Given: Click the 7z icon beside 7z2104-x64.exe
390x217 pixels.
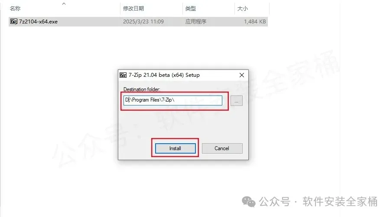Looking at the screenshot, I should [14, 21].
